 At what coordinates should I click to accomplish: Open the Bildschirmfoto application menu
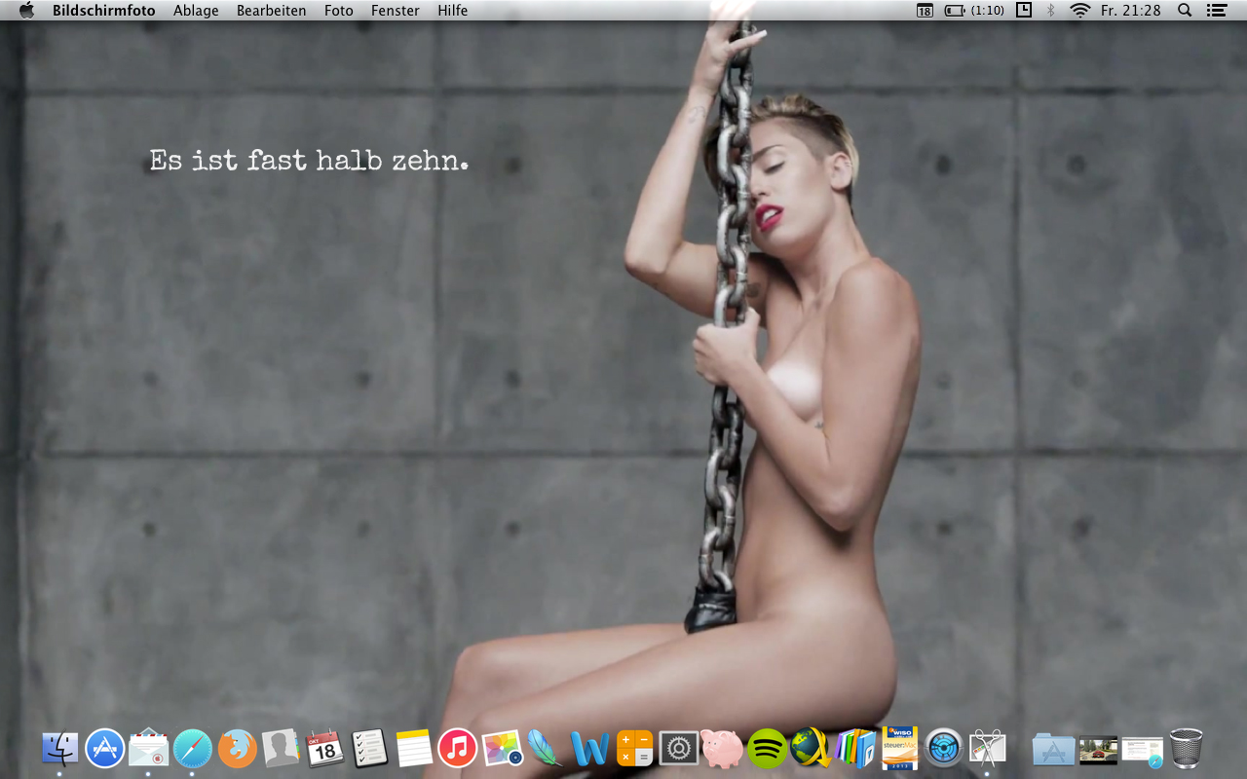tap(104, 11)
